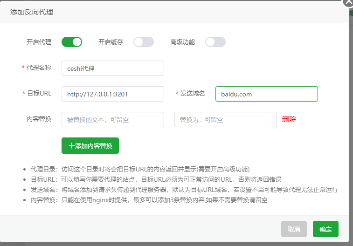
Task: Focus the 目标URL input field
Action: point(113,94)
